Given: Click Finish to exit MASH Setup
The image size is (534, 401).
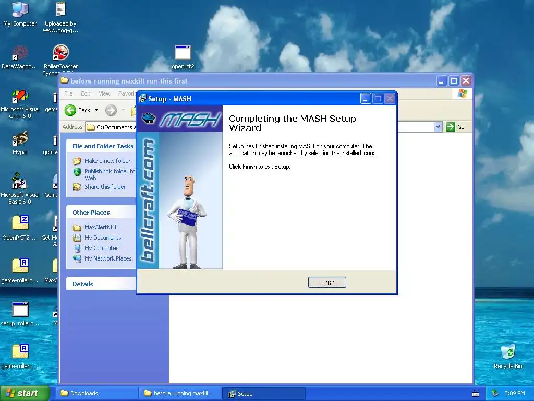Looking at the screenshot, I should coord(327,282).
